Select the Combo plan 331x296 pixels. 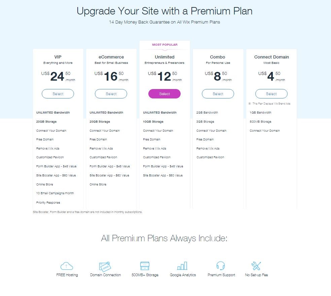coord(218,94)
